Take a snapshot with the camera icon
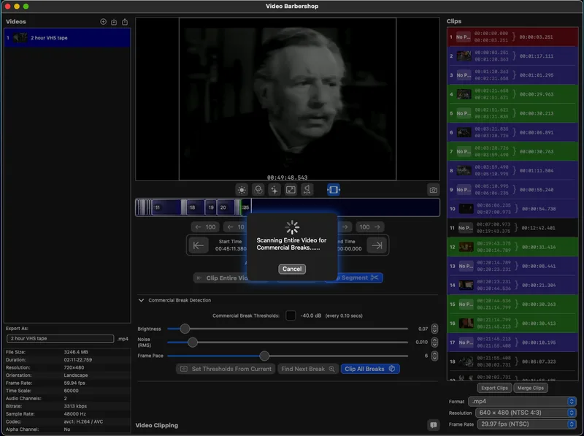Viewport: 584px width, 436px height. pos(433,190)
